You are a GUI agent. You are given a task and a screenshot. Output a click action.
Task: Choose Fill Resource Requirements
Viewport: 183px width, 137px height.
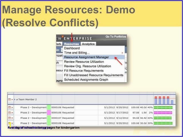84,70
